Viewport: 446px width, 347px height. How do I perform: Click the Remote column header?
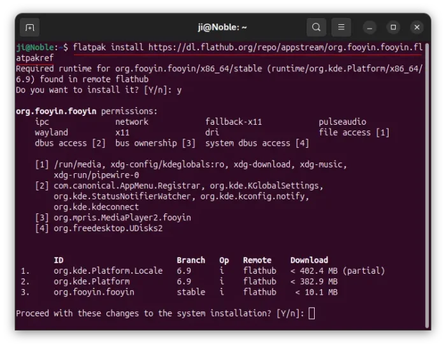[x=257, y=260]
